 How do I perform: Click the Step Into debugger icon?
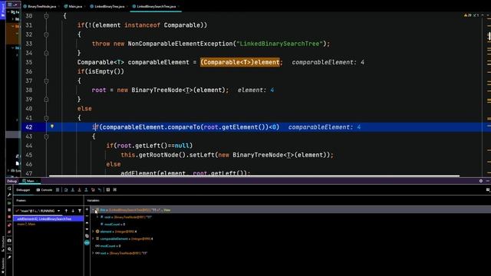click(x=73, y=189)
